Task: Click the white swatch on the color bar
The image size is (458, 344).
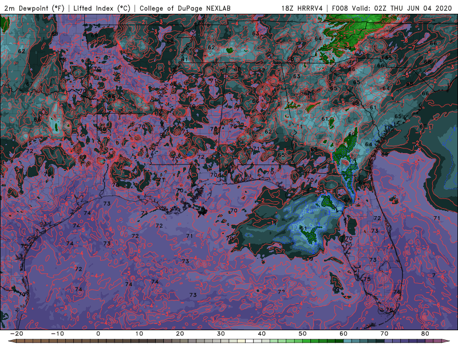Action: [249, 341]
